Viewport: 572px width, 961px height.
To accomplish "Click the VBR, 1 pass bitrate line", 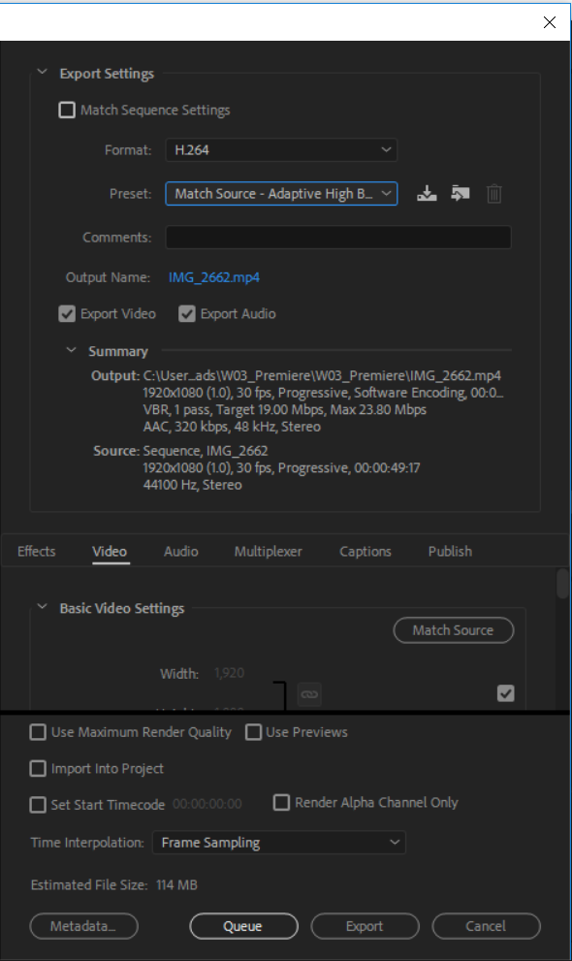I will pos(285,409).
